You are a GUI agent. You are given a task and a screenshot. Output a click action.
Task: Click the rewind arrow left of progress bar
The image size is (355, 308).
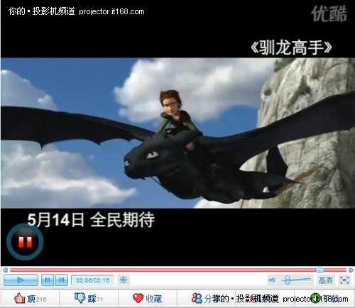5,270
